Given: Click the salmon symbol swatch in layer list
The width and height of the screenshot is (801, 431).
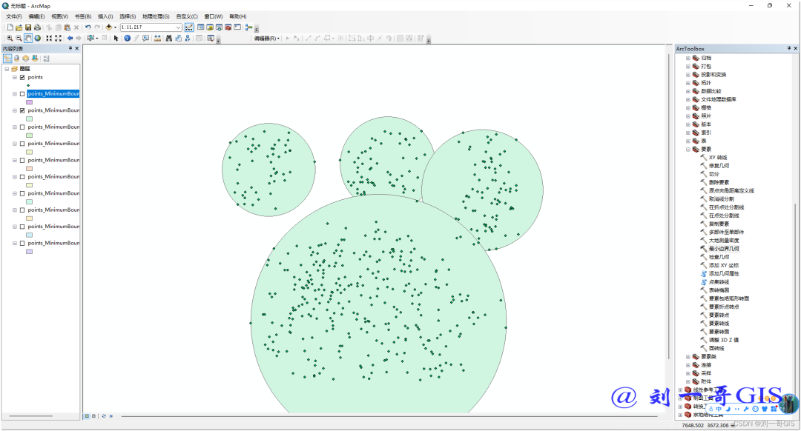Looking at the screenshot, I should (29, 168).
